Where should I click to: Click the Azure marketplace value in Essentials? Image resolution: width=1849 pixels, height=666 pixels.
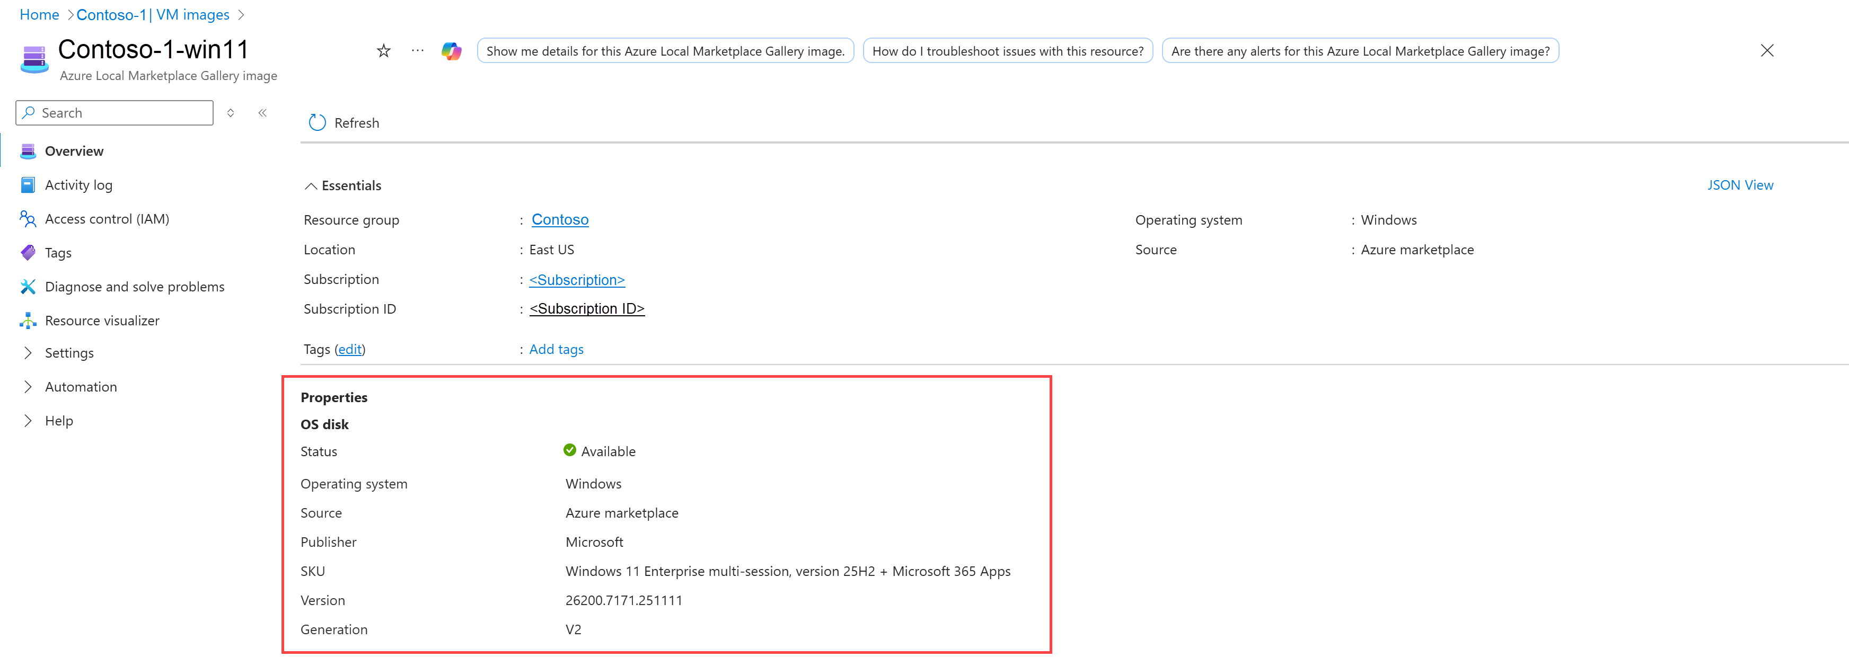pyautogui.click(x=1417, y=250)
